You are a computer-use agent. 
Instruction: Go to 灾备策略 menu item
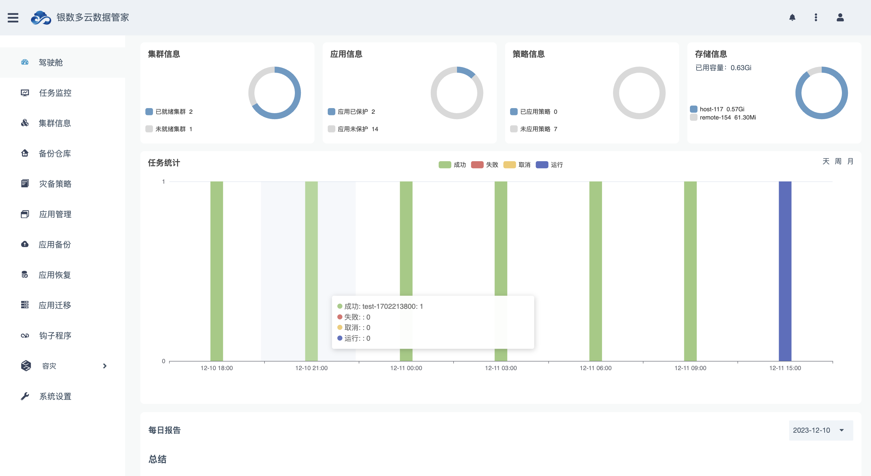[x=63, y=184]
